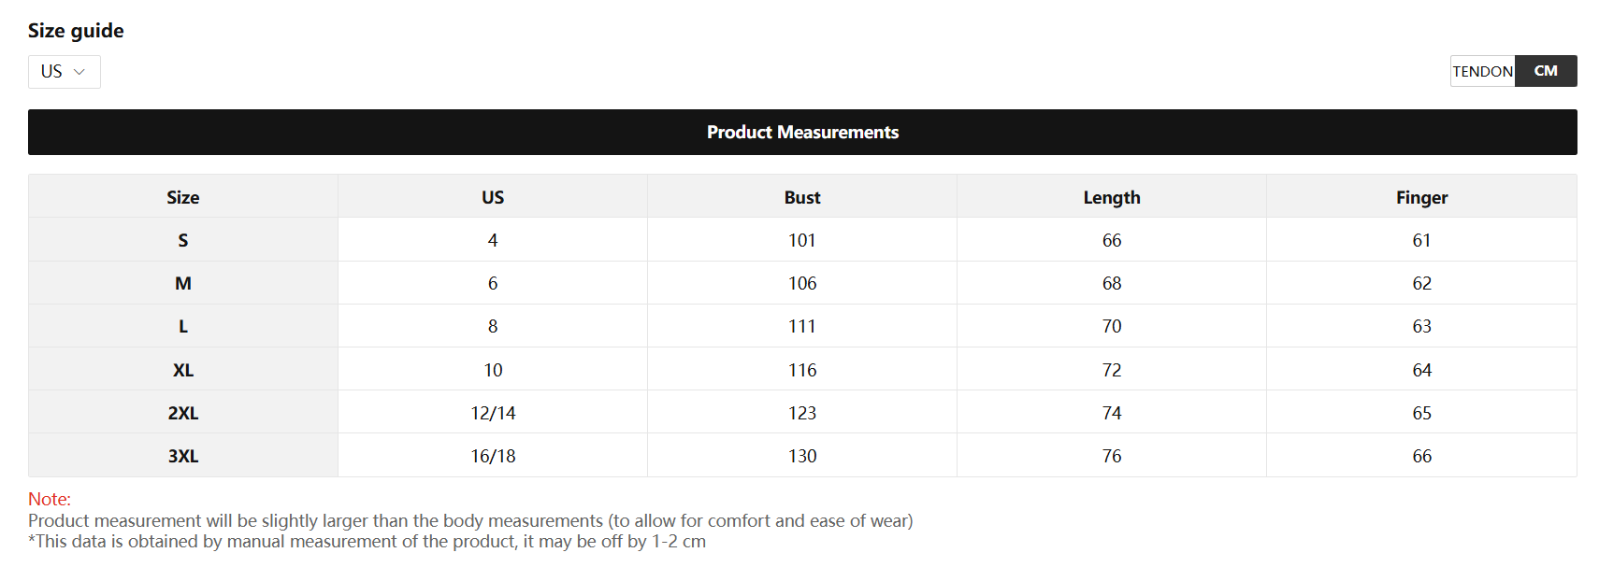Click the 12/14 US size cell
The height and width of the screenshot is (567, 1599).
pyautogui.click(x=493, y=413)
